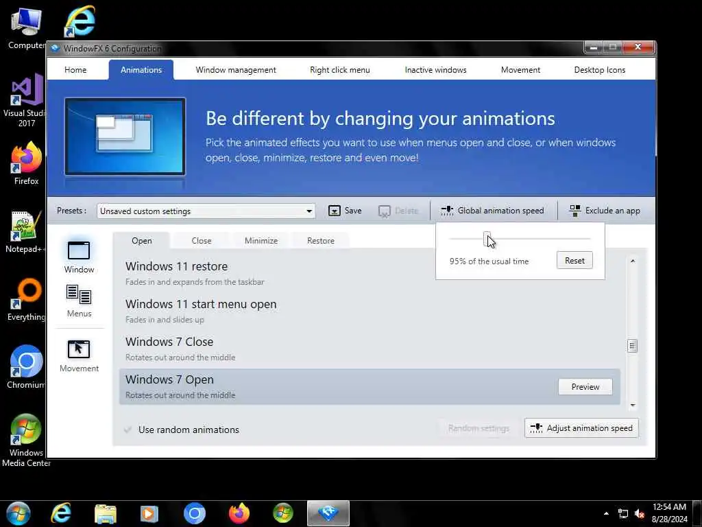
Task: Open Windows Media Center desktop shortcut
Action: 27,440
